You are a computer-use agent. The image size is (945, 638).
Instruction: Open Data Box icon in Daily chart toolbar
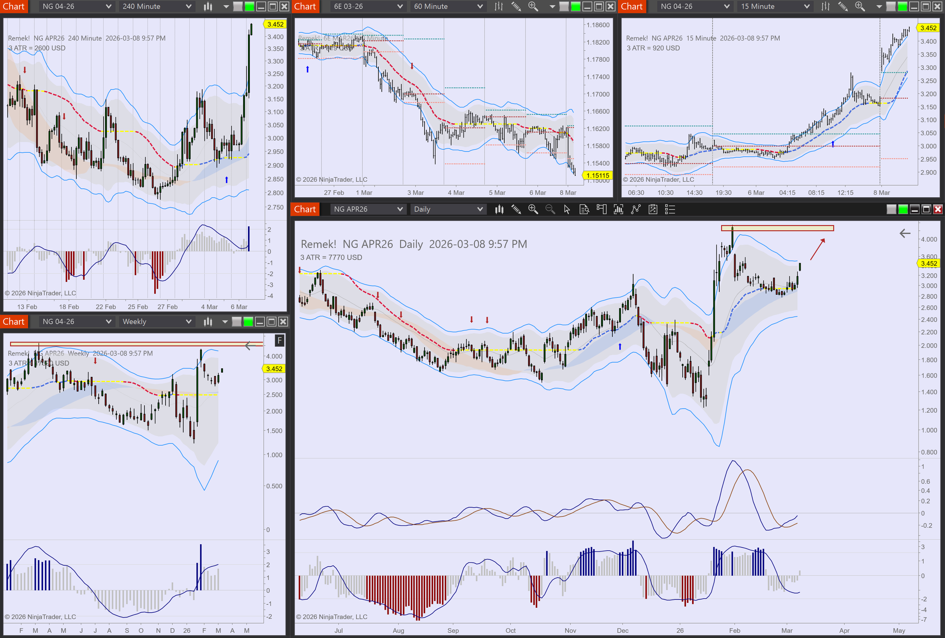coord(584,209)
